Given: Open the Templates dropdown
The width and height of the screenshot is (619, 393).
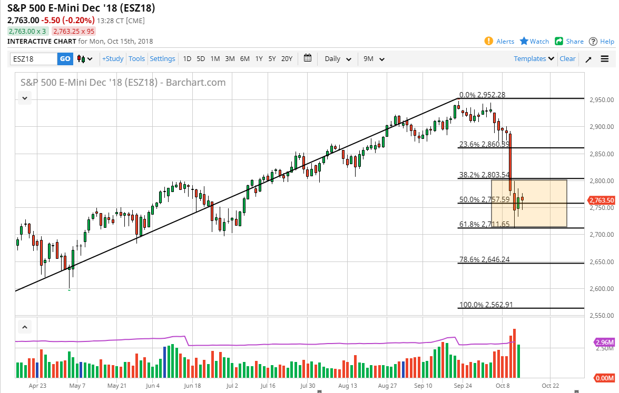Looking at the screenshot, I should 533,59.
